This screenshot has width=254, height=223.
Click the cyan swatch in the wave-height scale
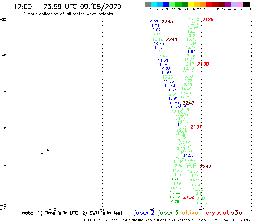coord(154,4)
